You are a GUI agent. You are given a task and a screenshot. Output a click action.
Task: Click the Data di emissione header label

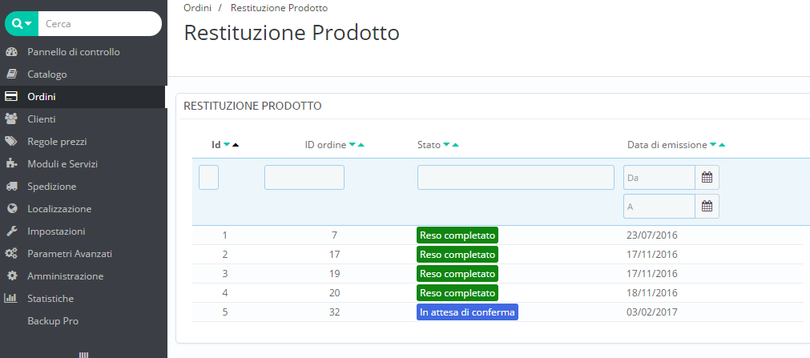click(667, 145)
